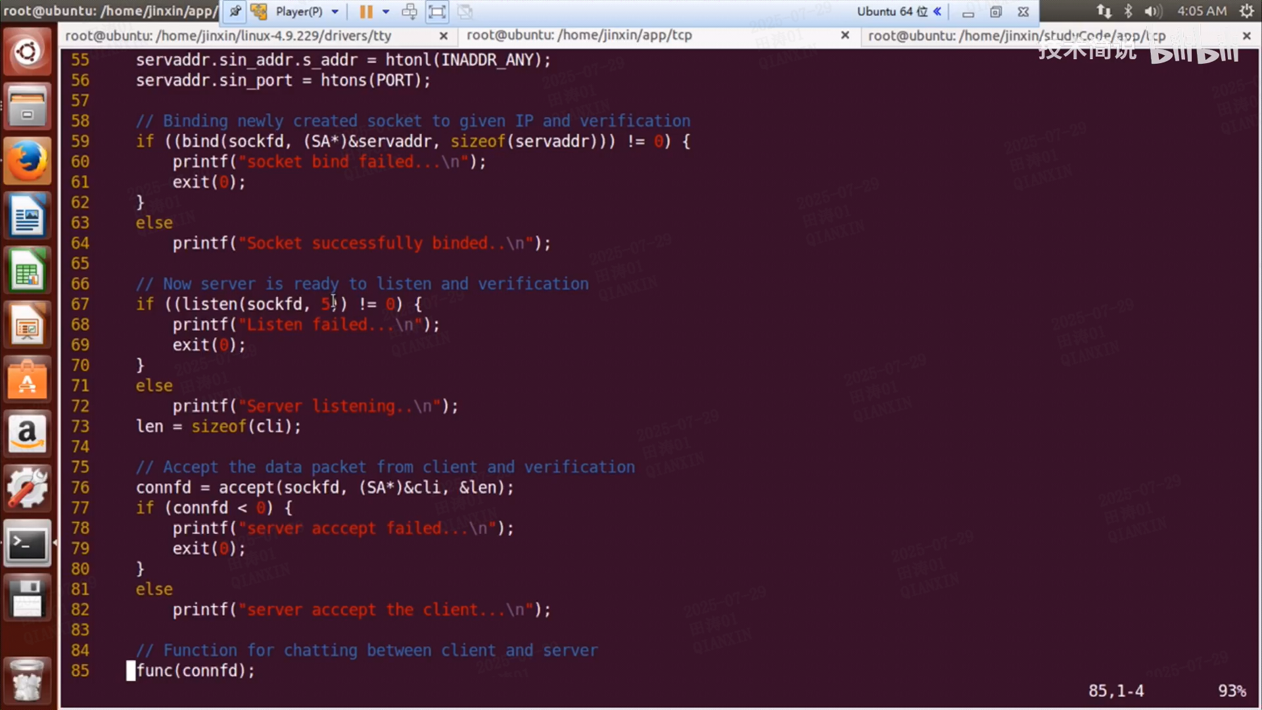Image resolution: width=1262 pixels, height=710 pixels.
Task: Click the VMware pin toolbar icon
Action: pyautogui.click(x=235, y=11)
